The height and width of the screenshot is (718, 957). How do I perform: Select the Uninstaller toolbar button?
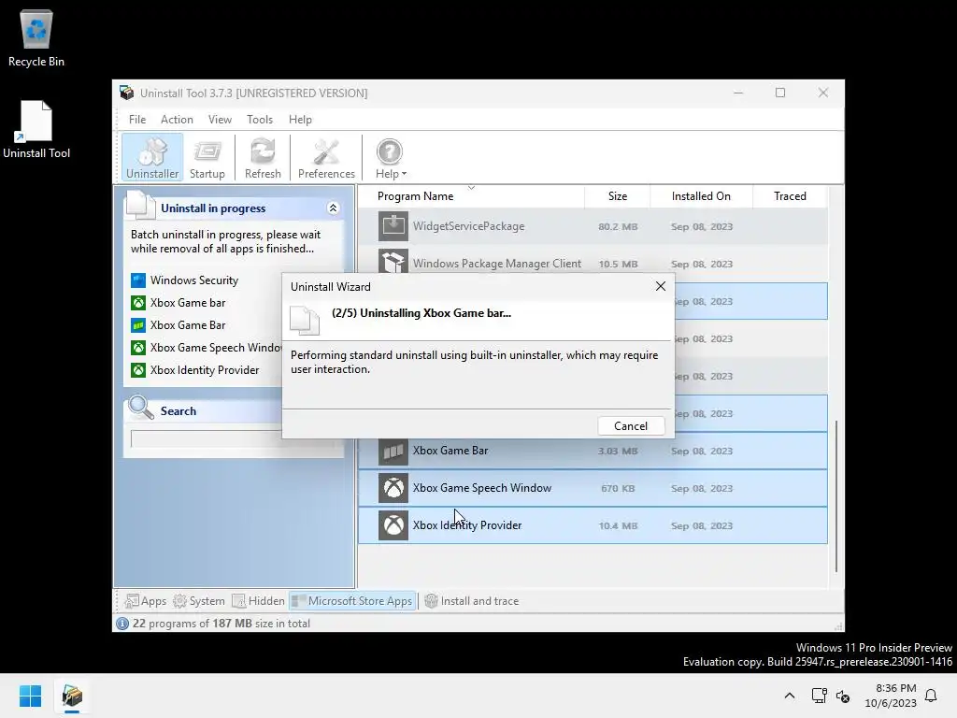tap(152, 157)
